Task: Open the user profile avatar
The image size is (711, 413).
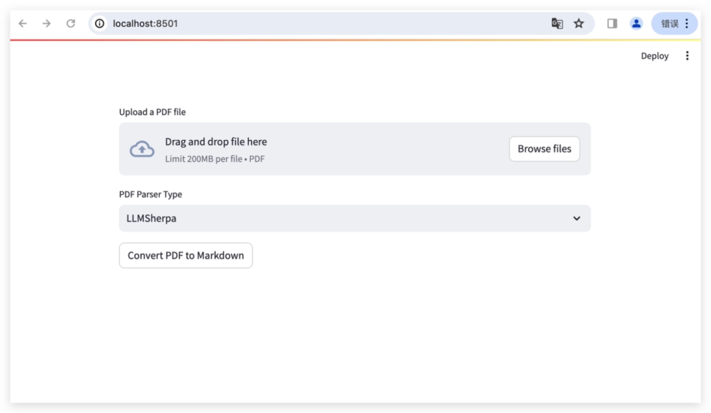Action: pos(636,24)
